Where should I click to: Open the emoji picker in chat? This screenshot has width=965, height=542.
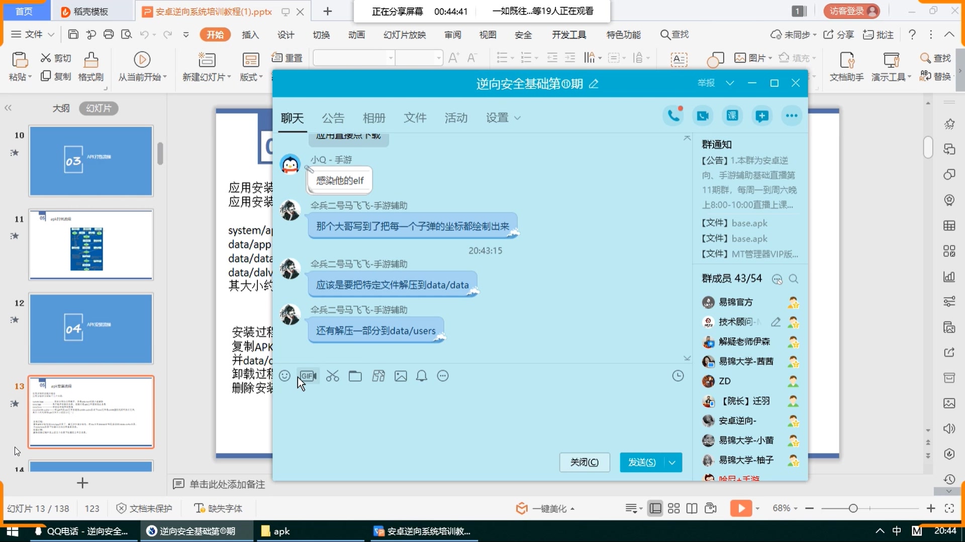tap(284, 376)
